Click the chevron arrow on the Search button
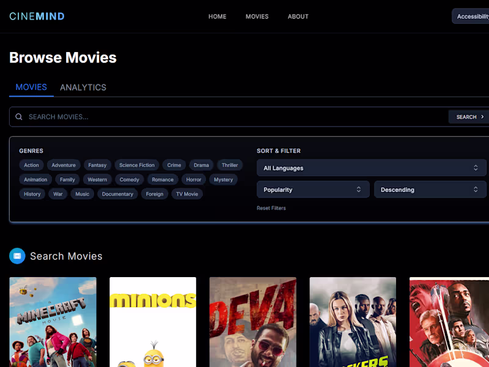 (x=482, y=117)
